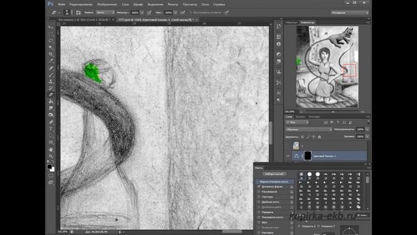Select the History Brush tool
The height and width of the screenshot is (235, 417).
51,88
